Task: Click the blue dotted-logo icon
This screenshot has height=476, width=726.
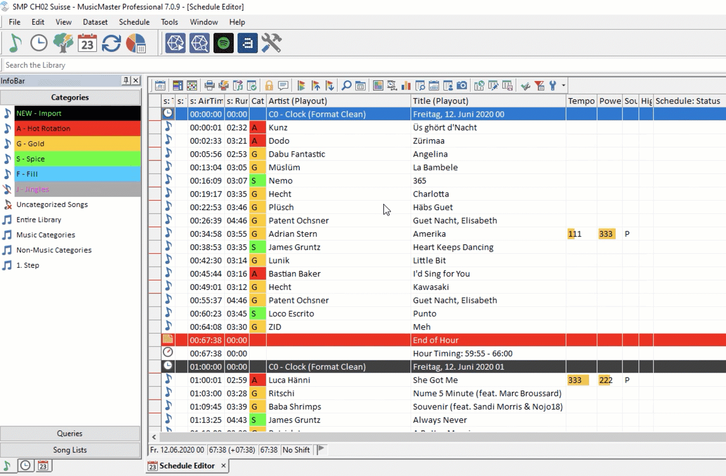Action: click(248, 44)
